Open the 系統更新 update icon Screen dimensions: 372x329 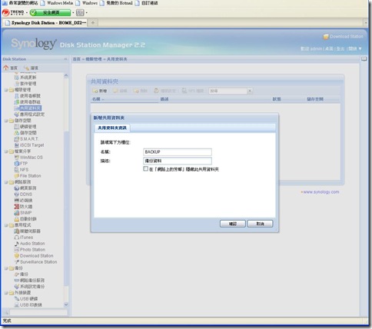pos(17,78)
